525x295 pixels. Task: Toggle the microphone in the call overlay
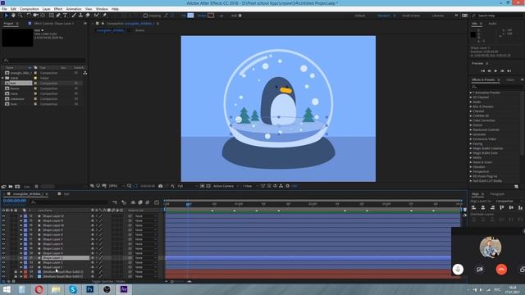click(458, 270)
